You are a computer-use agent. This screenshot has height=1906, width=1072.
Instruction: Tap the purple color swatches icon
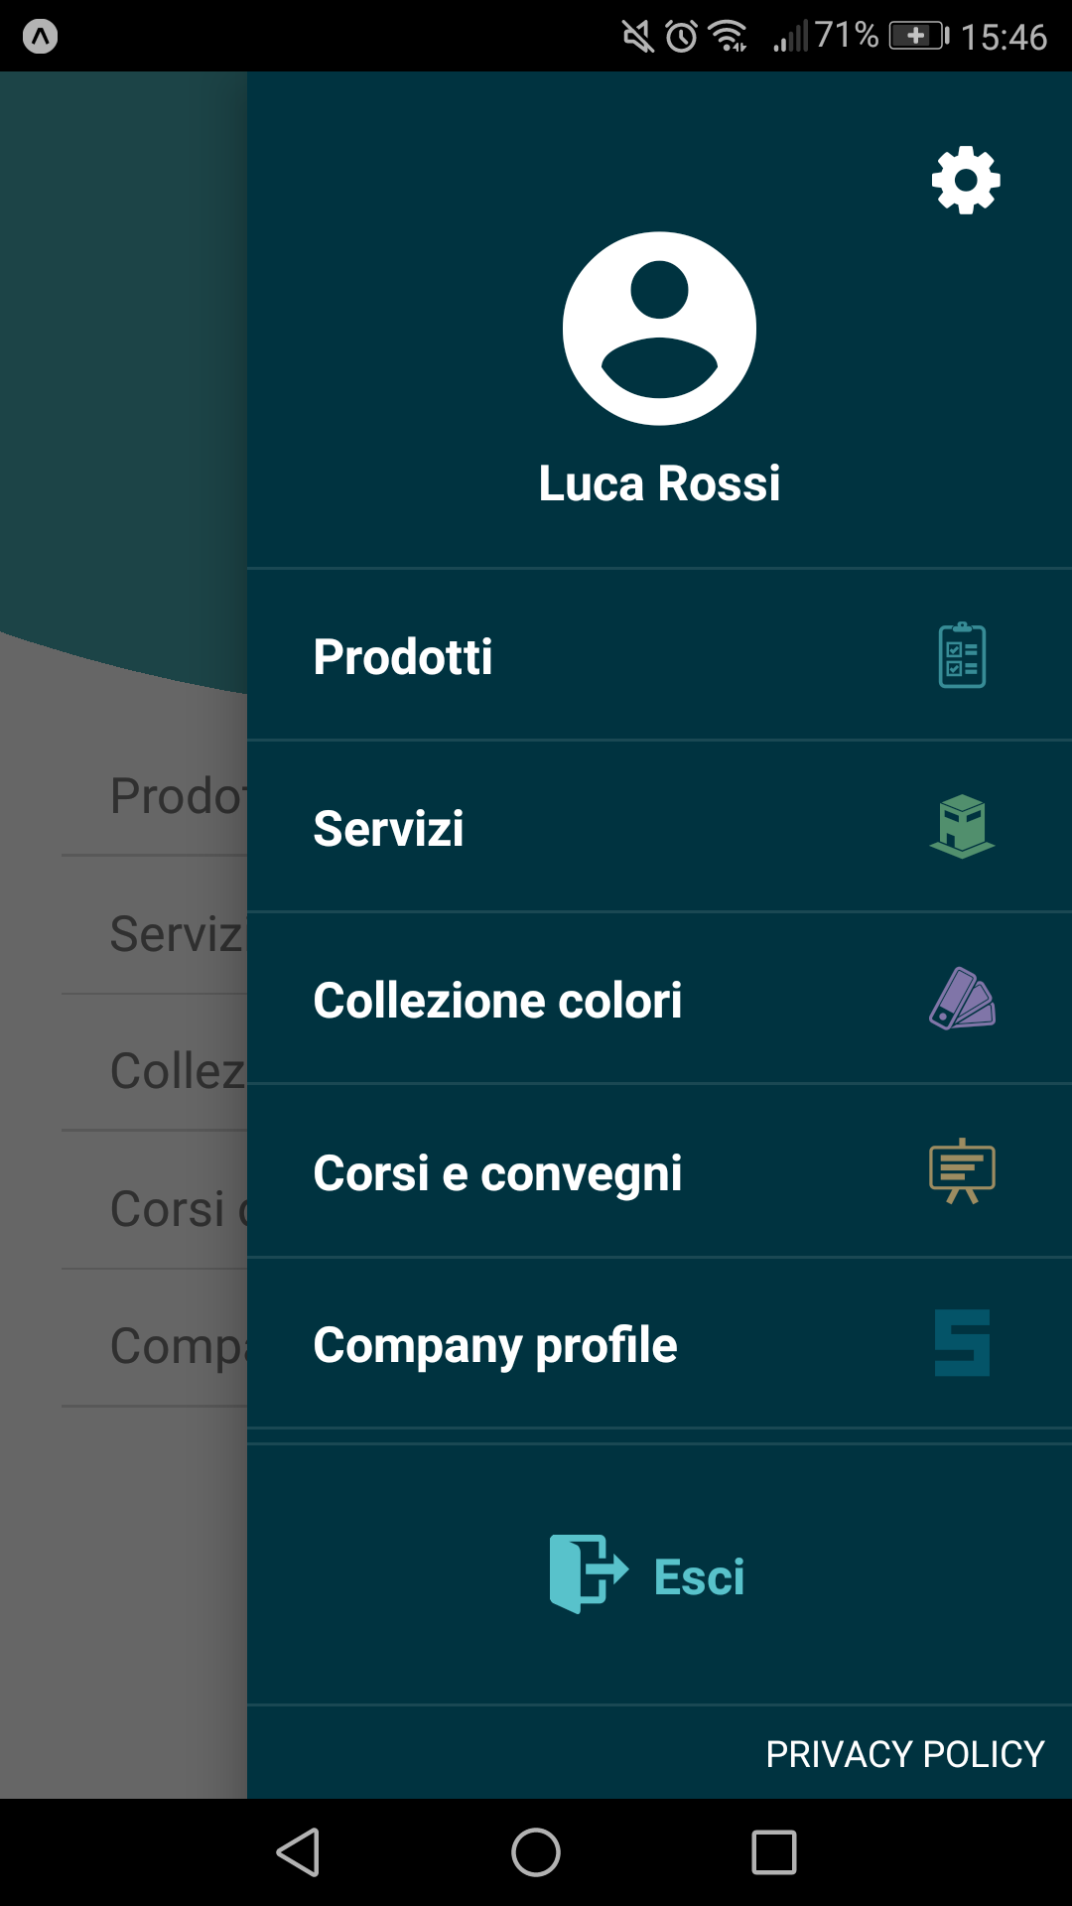pyautogui.click(x=962, y=999)
